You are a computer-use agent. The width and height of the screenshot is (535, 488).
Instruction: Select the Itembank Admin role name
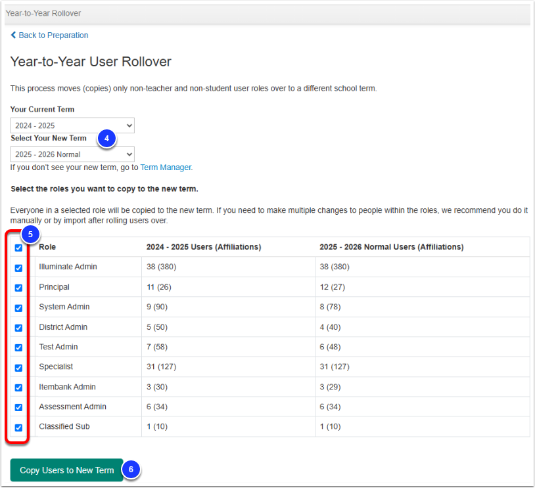(x=67, y=387)
